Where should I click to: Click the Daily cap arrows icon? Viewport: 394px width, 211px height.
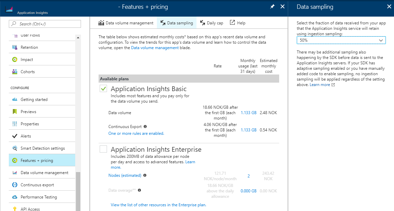(203, 23)
